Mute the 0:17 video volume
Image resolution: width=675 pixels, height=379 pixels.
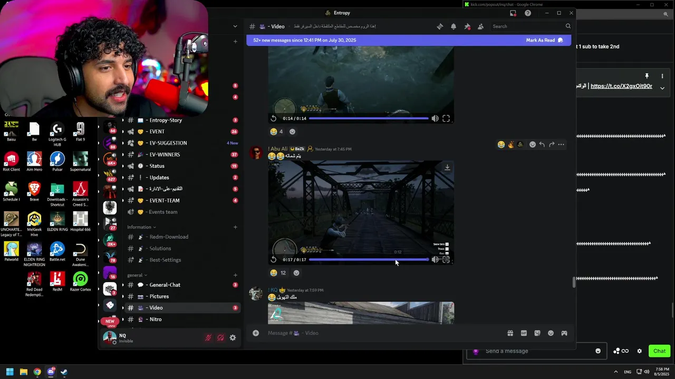coord(435,260)
